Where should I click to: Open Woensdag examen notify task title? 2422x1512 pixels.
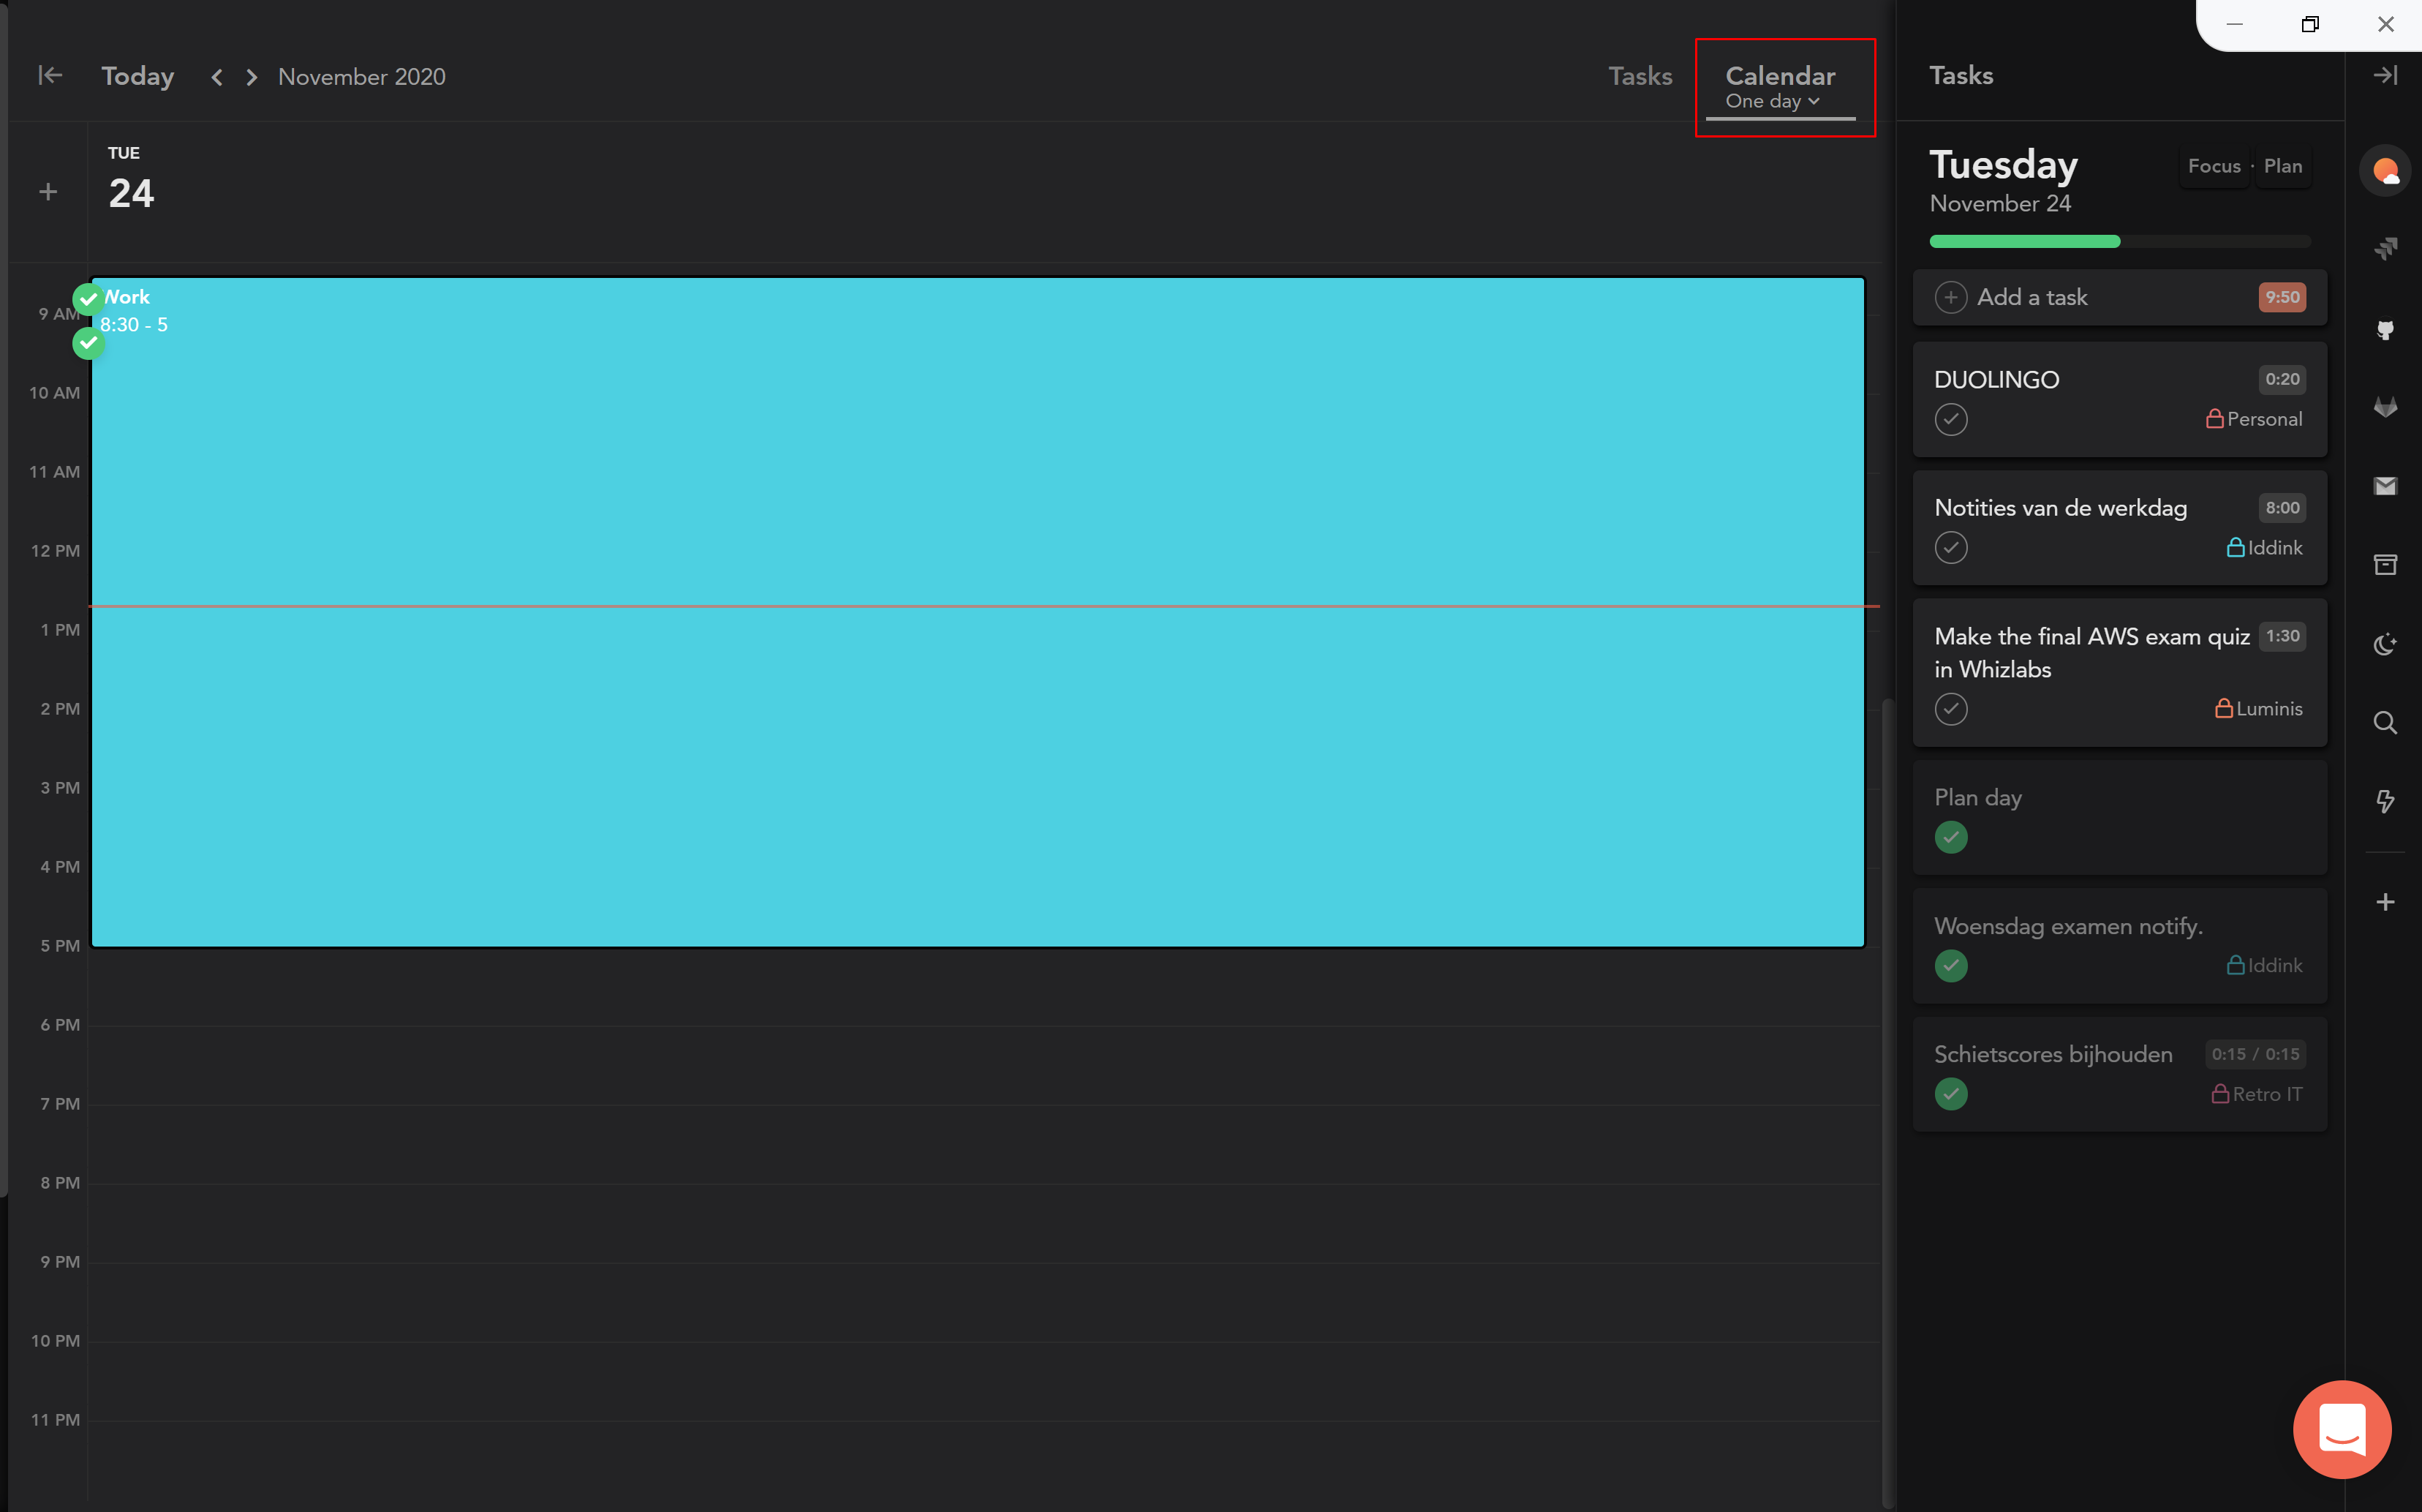pos(2068,926)
